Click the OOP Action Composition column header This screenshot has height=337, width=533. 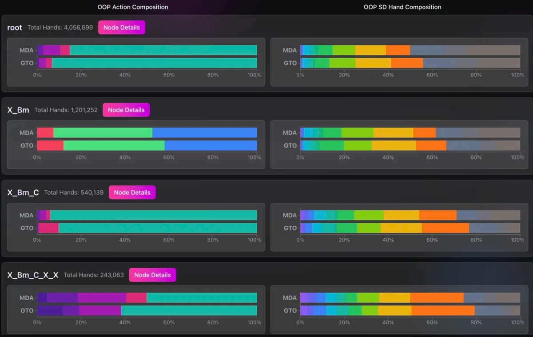133,7
